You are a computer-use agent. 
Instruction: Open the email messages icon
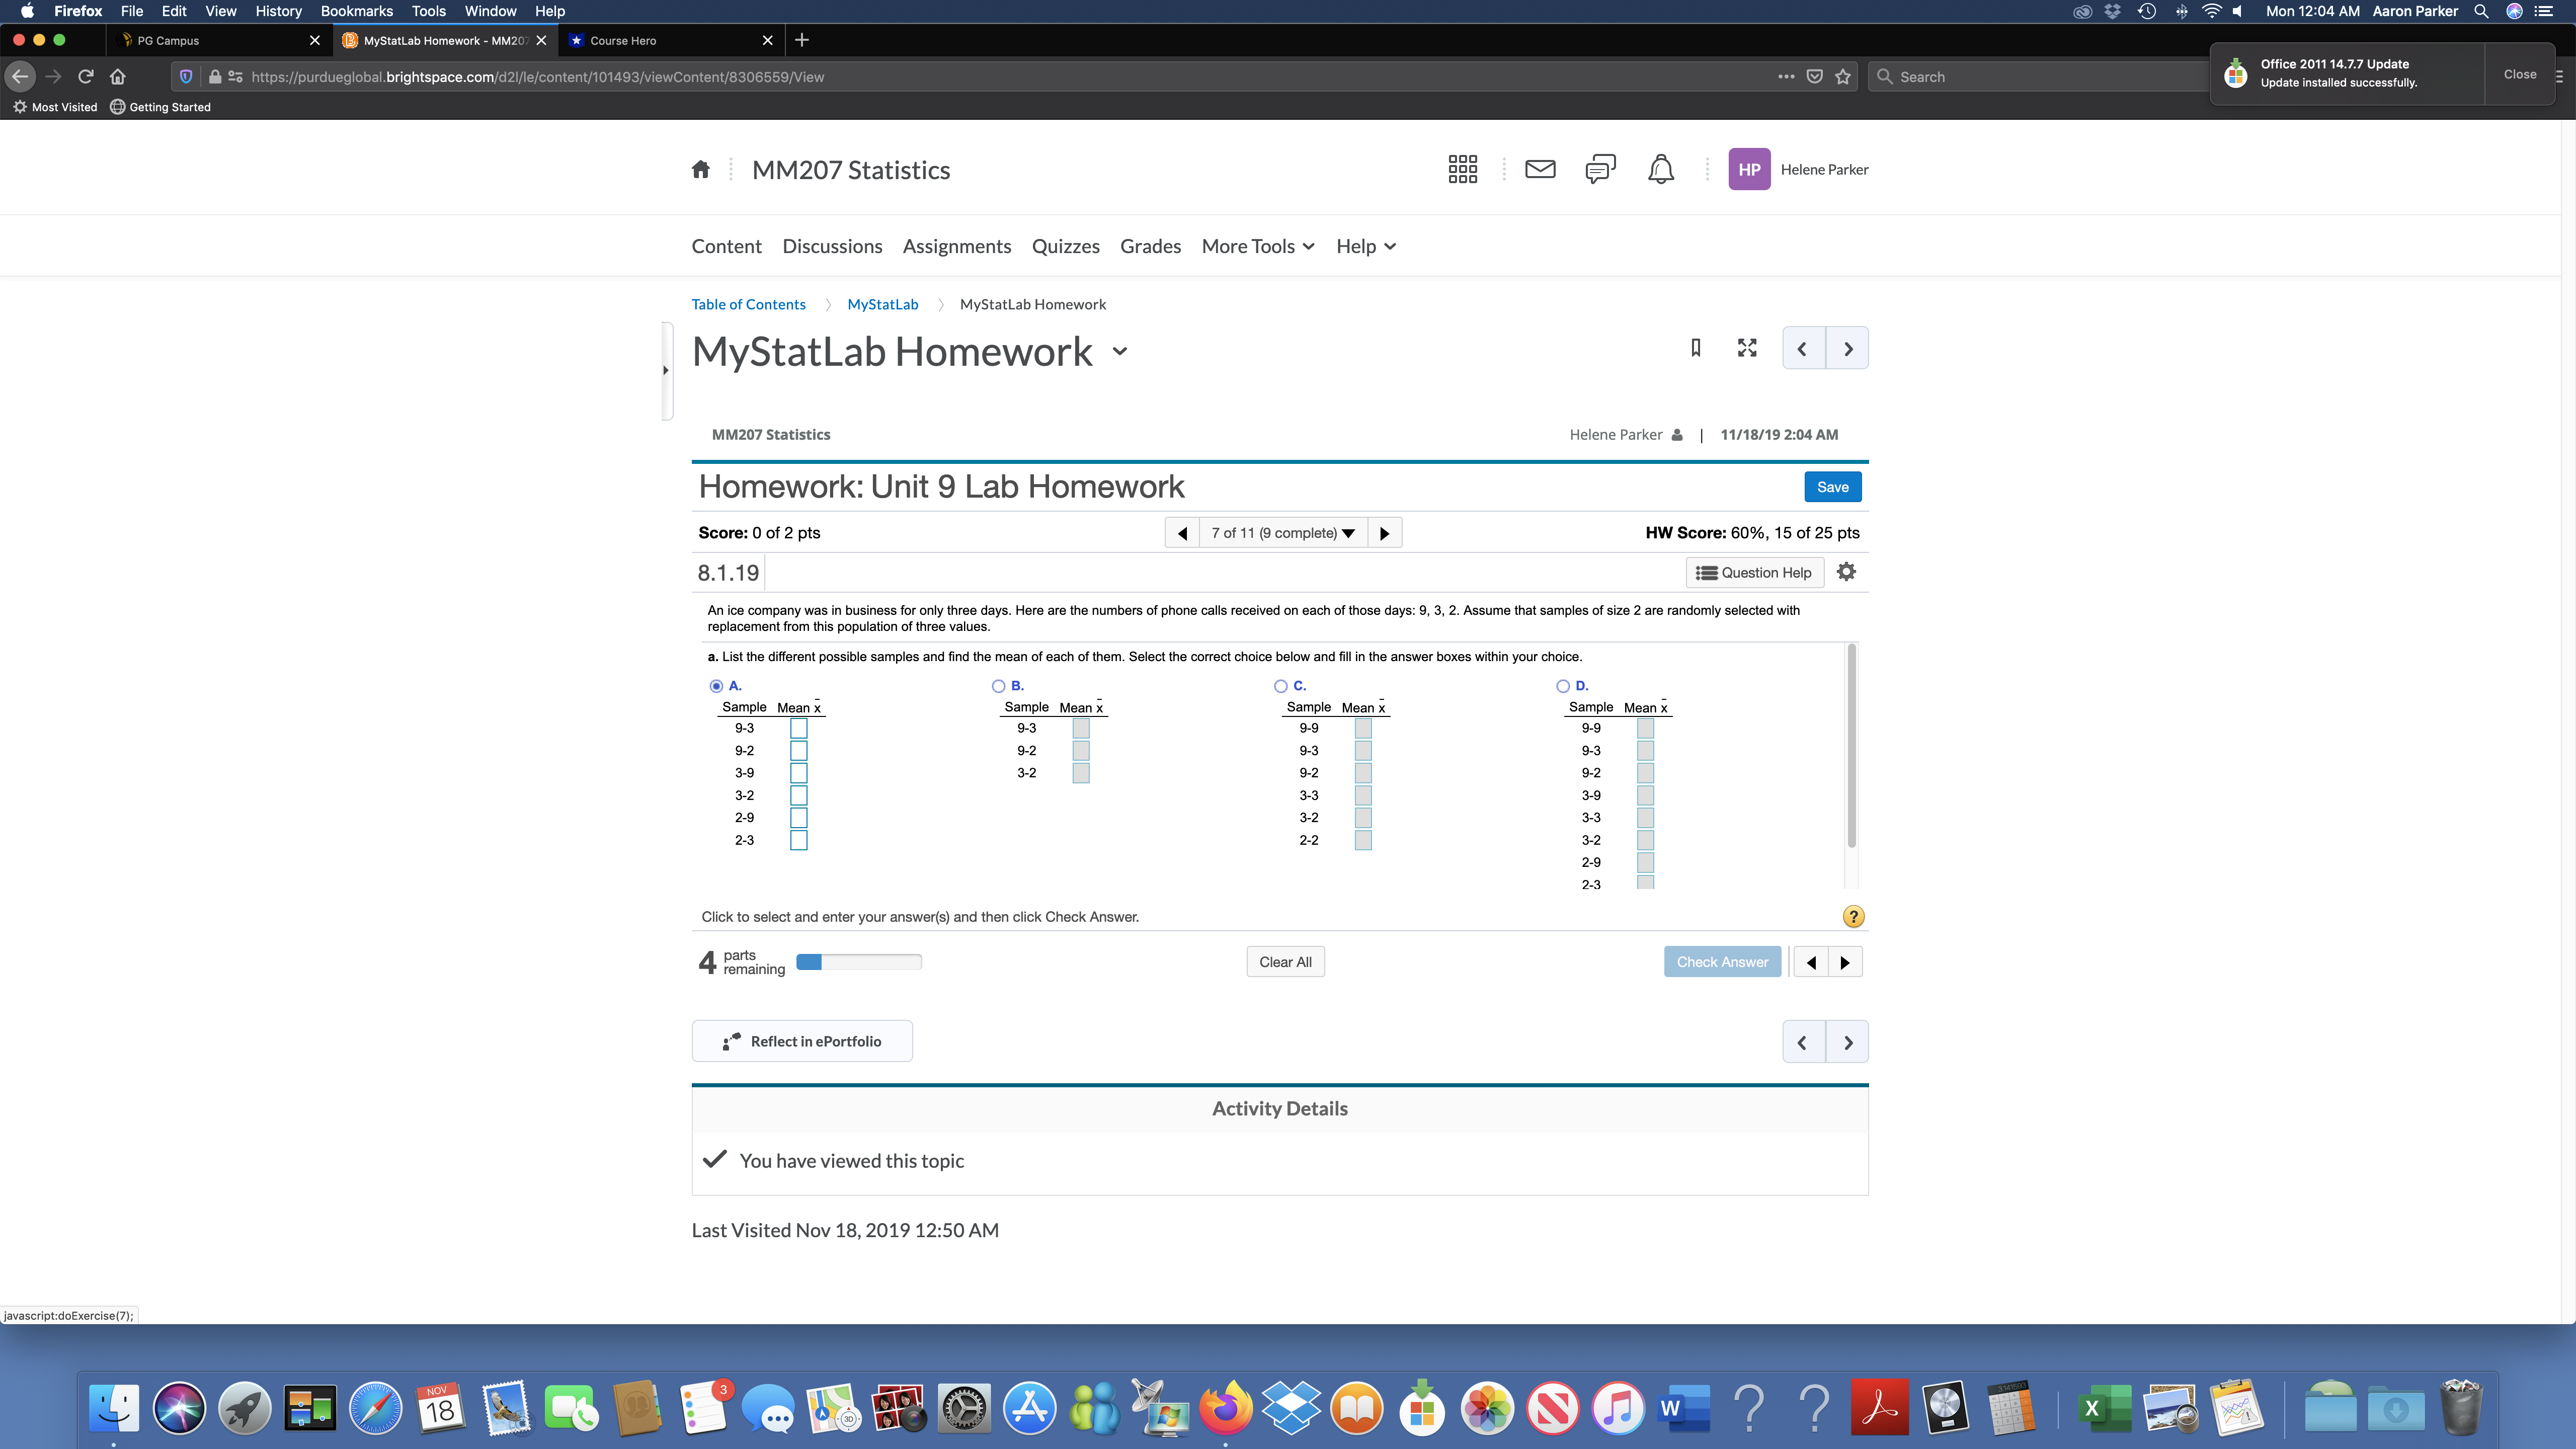click(x=1540, y=169)
